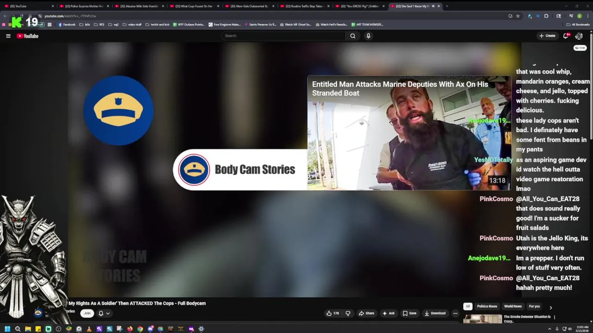Open the notification bell dropdown for channel

pos(104,313)
